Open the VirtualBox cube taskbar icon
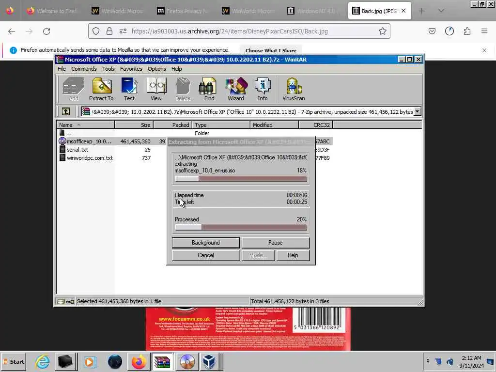The image size is (496, 372). [x=209, y=361]
